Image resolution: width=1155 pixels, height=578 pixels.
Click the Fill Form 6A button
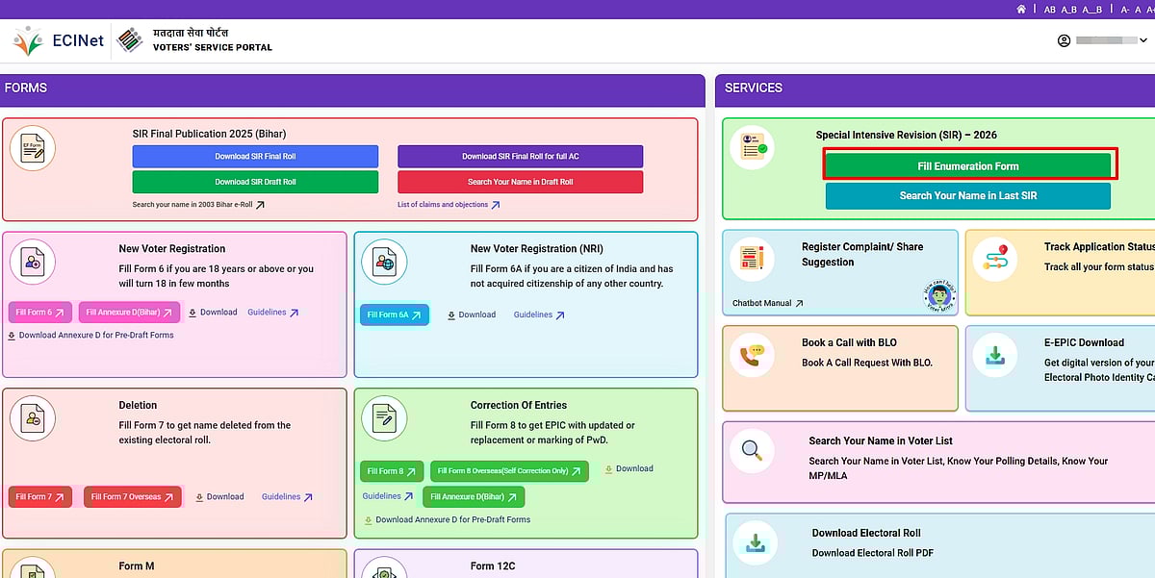click(x=394, y=314)
